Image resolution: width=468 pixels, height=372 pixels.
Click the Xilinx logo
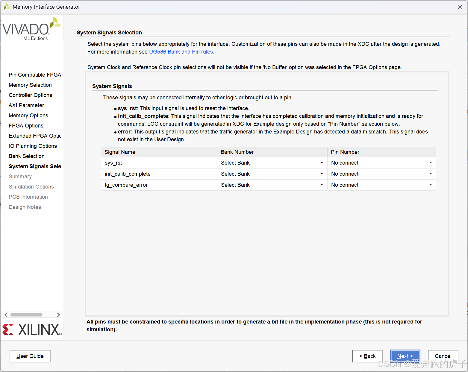[32, 330]
